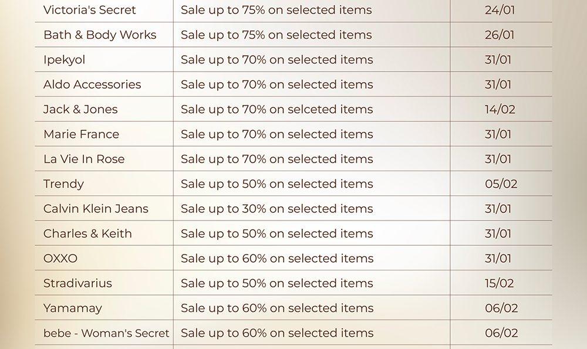Select the Aldo Accessories brand cell
This screenshot has width=587, height=349.
(92, 84)
